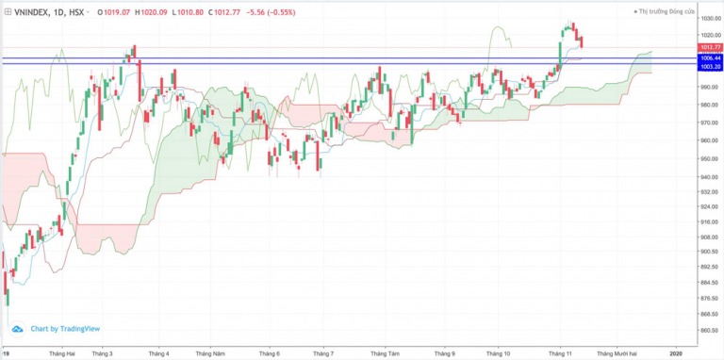Viewport: 724px width, 360px height.
Task: Click price axis label 876.50
Action: 711,298
